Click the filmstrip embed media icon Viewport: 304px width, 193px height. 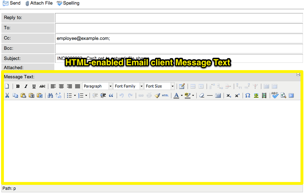[x=264, y=96]
